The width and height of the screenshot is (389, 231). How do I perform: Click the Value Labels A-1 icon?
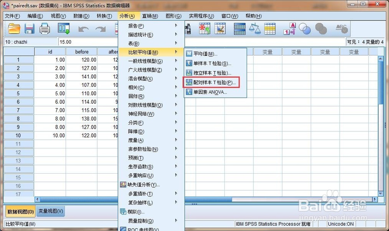[290, 29]
